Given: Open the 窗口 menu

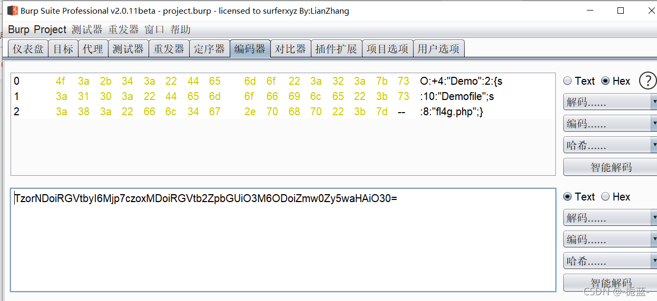Looking at the screenshot, I should pyautogui.click(x=155, y=29).
